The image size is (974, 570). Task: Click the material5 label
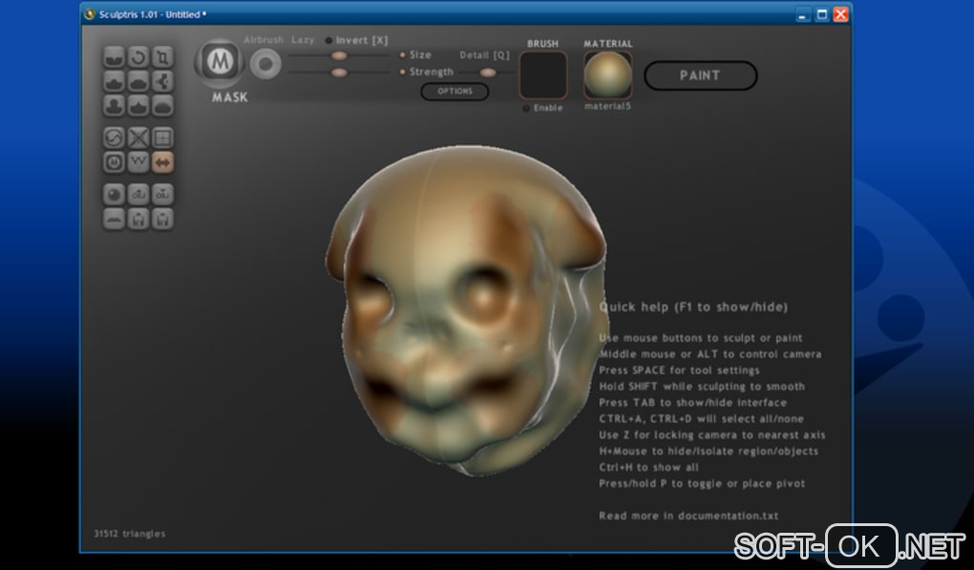607,106
